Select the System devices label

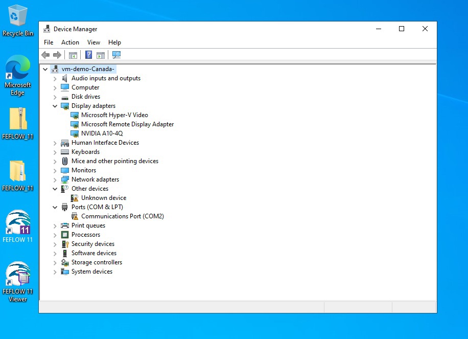tap(92, 272)
